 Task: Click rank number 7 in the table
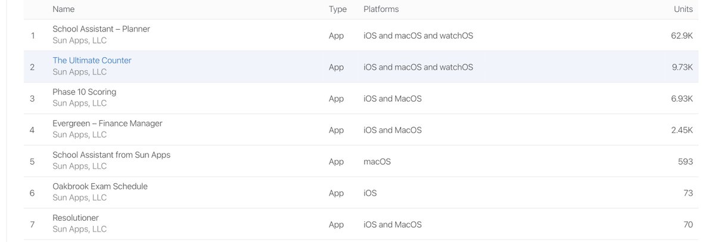tap(33, 225)
